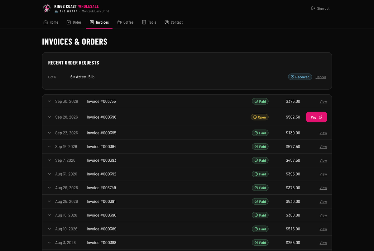
Task: Click the Paid badge on invoice #000388
Action: (x=260, y=243)
